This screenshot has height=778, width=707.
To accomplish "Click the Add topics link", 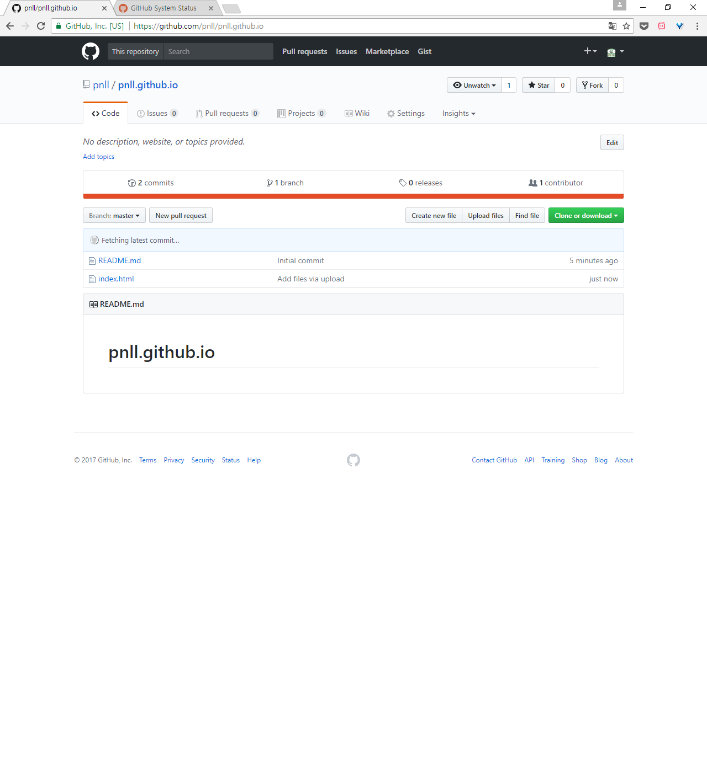I will click(98, 157).
